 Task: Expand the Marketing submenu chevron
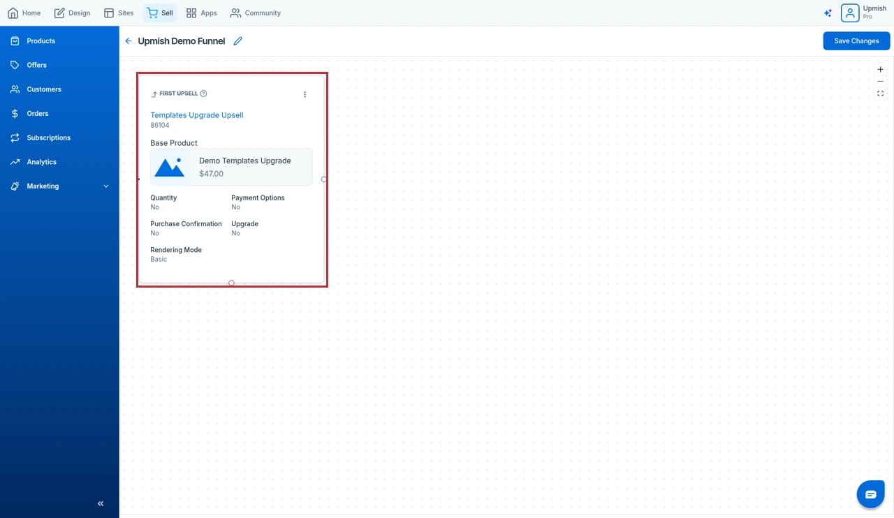106,186
